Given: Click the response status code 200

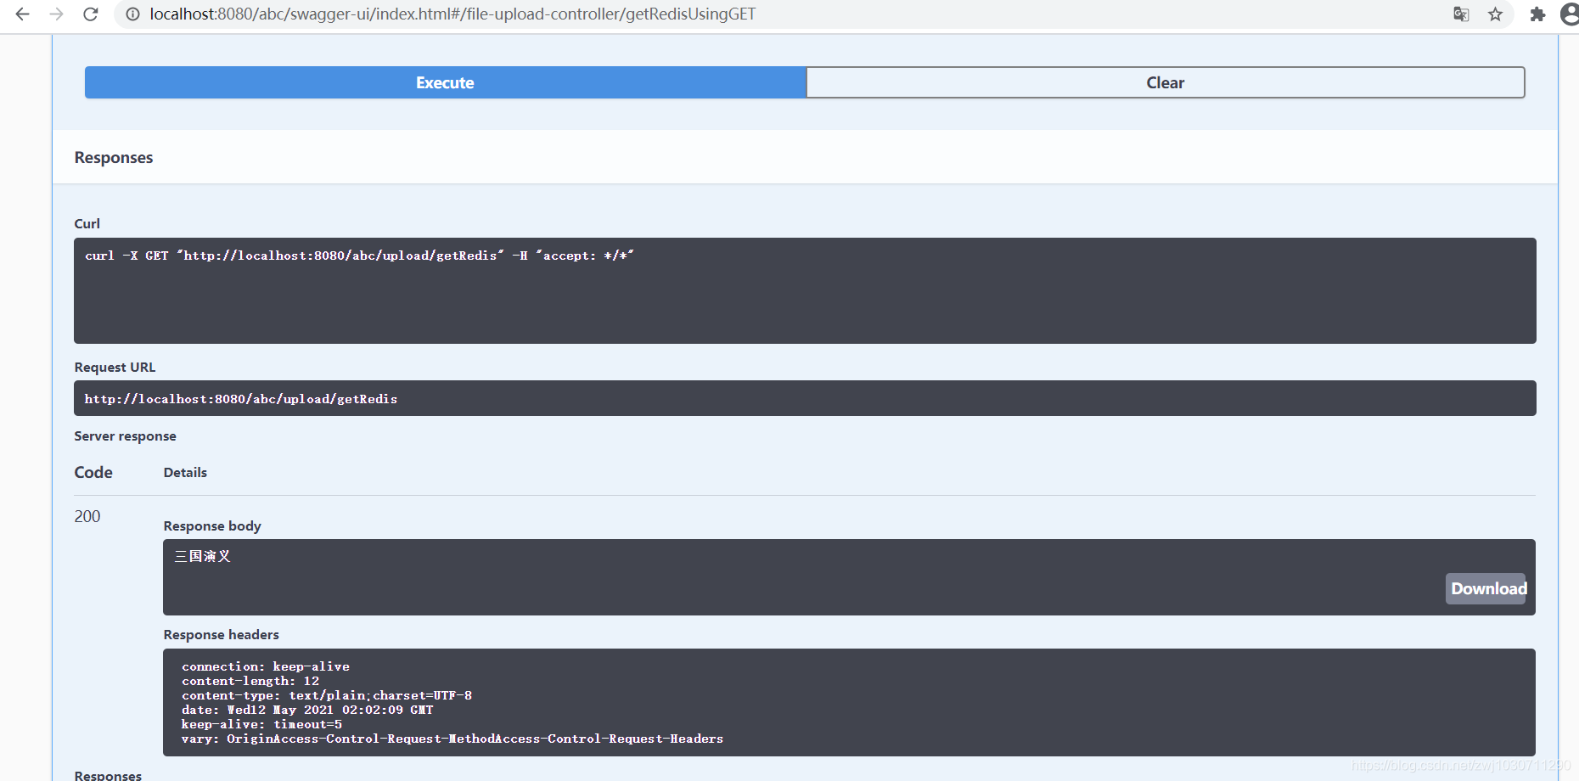Looking at the screenshot, I should tap(87, 515).
